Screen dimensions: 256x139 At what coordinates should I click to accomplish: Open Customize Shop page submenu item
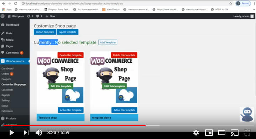point(14,84)
